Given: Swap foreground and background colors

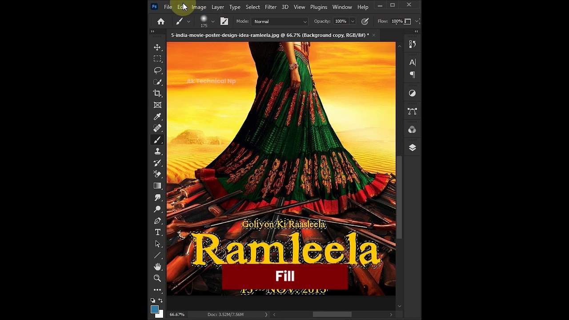Looking at the screenshot, I should 160,301.
